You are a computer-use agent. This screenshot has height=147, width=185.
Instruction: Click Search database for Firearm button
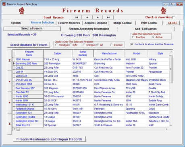coord(29,45)
